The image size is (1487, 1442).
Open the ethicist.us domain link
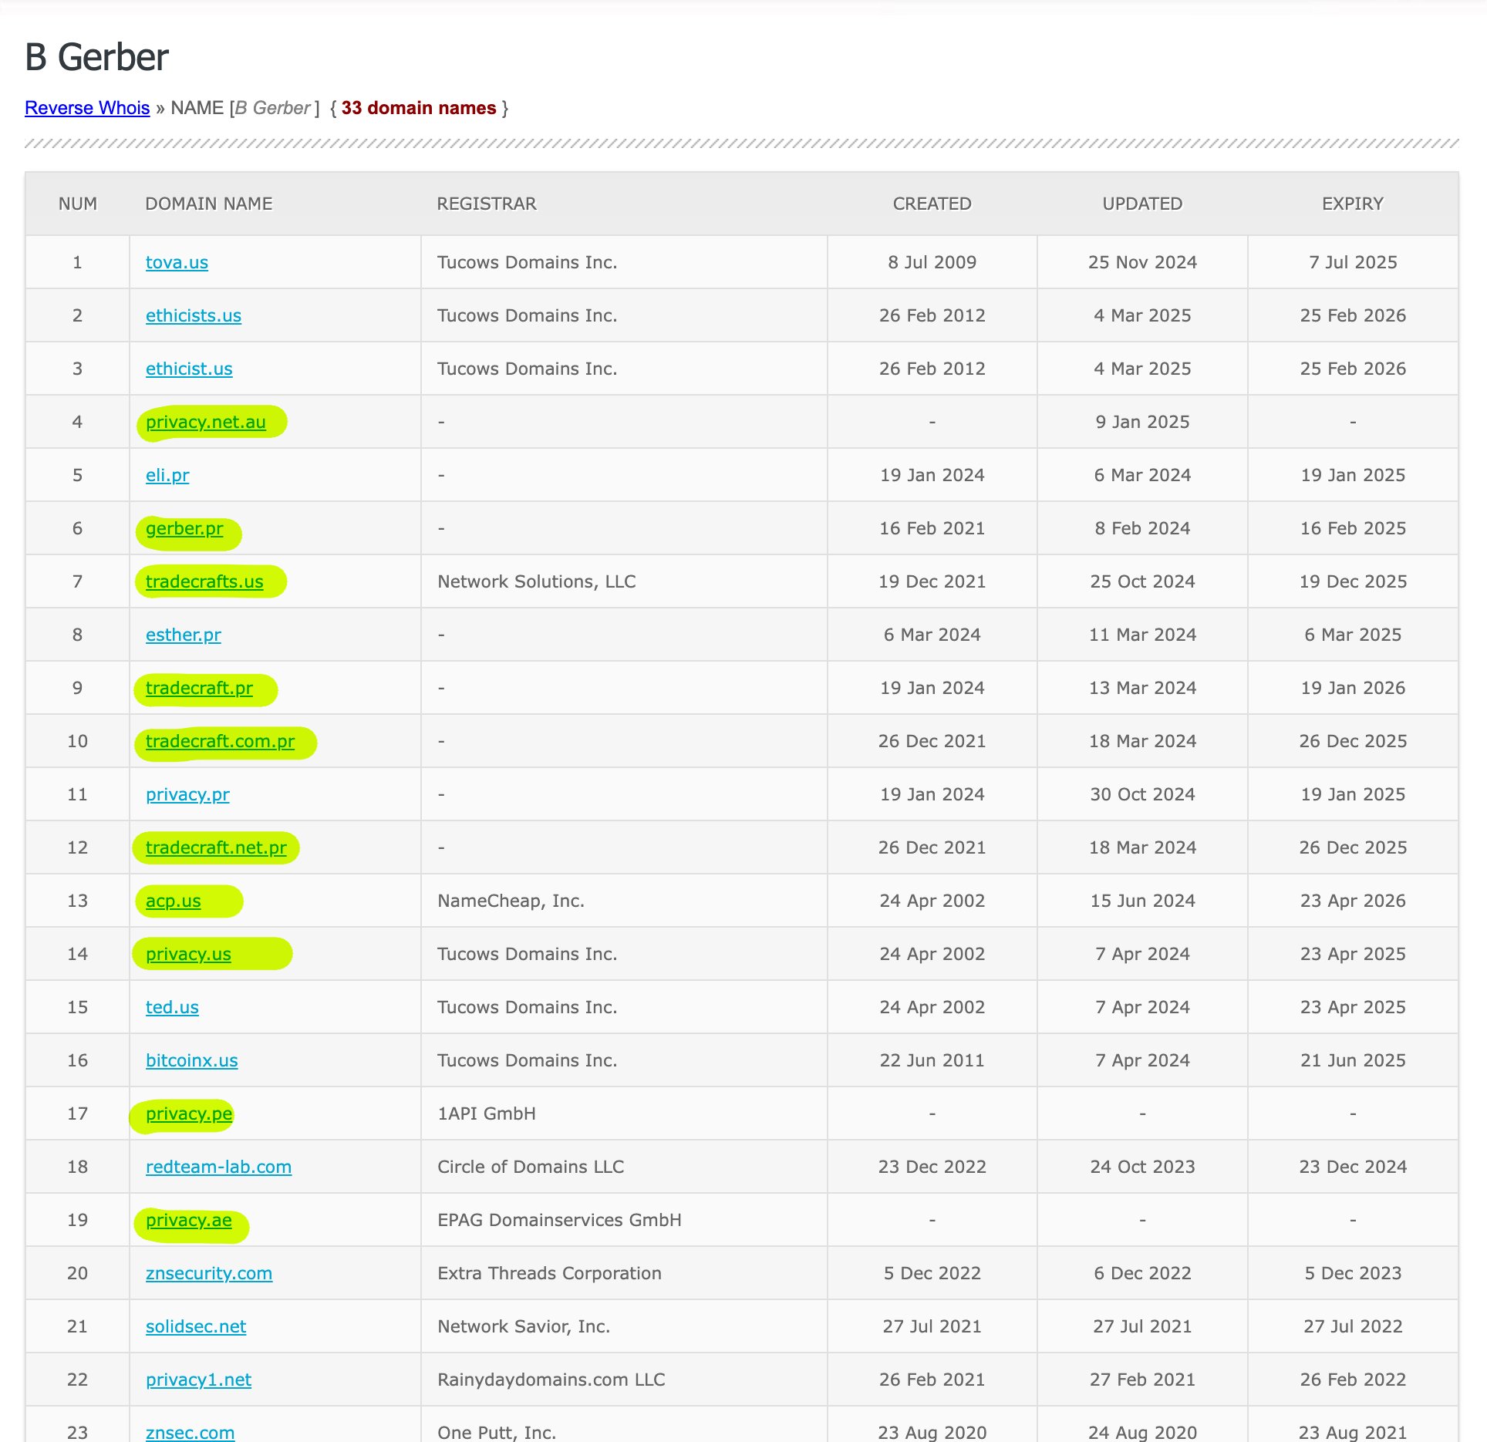(x=189, y=369)
